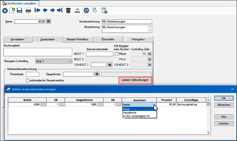The image size is (237, 141).
Task: Search Konto with binoculars icon
Action: pyautogui.click(x=48, y=21)
